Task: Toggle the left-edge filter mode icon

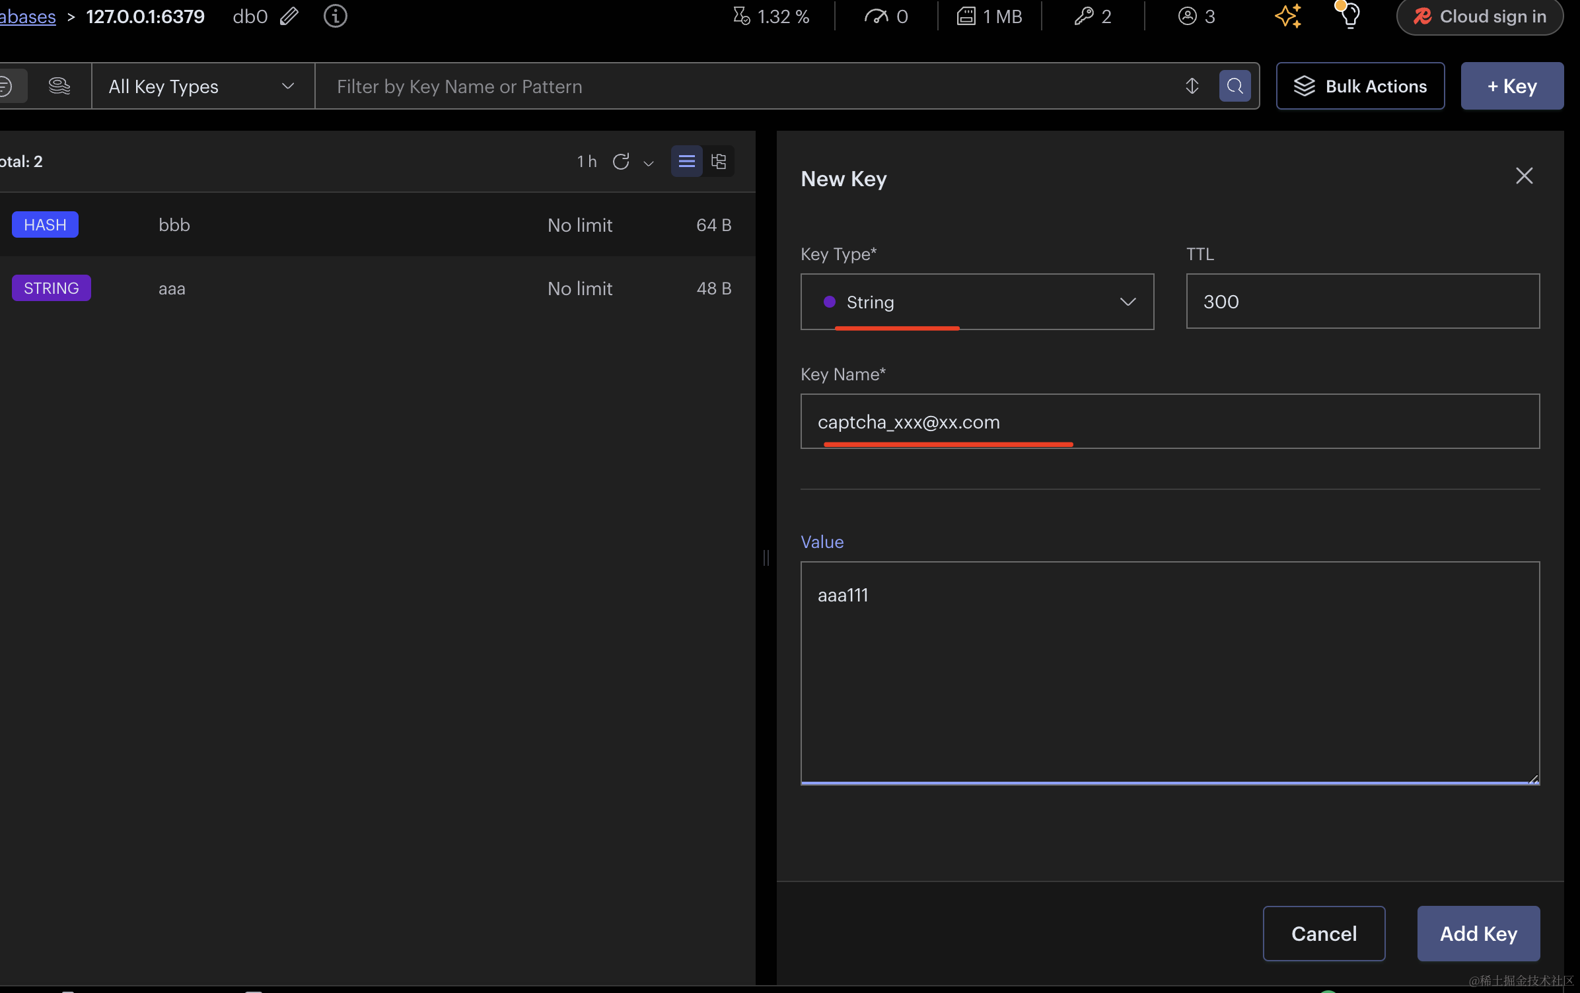Action: [8, 86]
